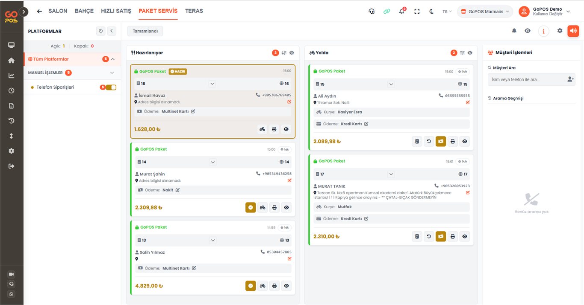Toggle visibility of Hazırlanıyor column

pyautogui.click(x=292, y=53)
